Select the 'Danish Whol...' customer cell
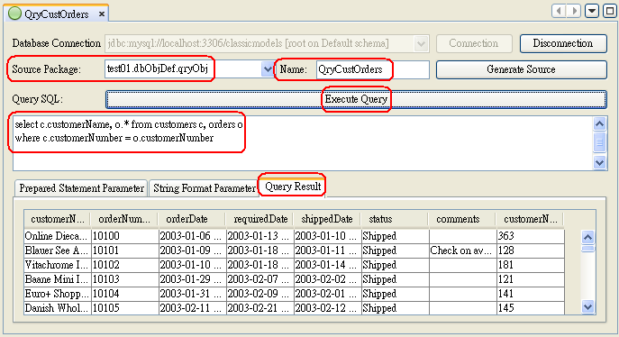The width and height of the screenshot is (619, 337). [x=58, y=308]
